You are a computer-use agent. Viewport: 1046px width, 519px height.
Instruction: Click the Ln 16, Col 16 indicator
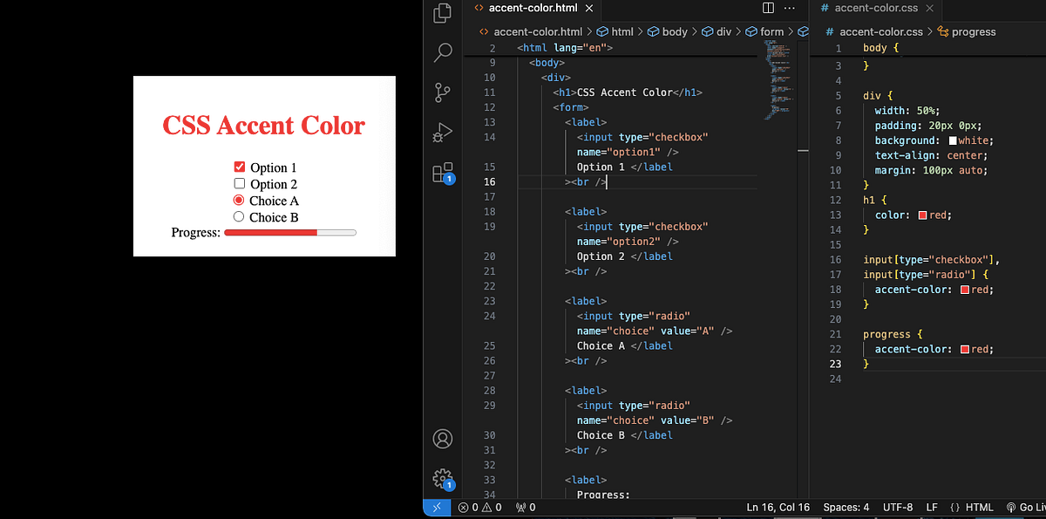778,507
